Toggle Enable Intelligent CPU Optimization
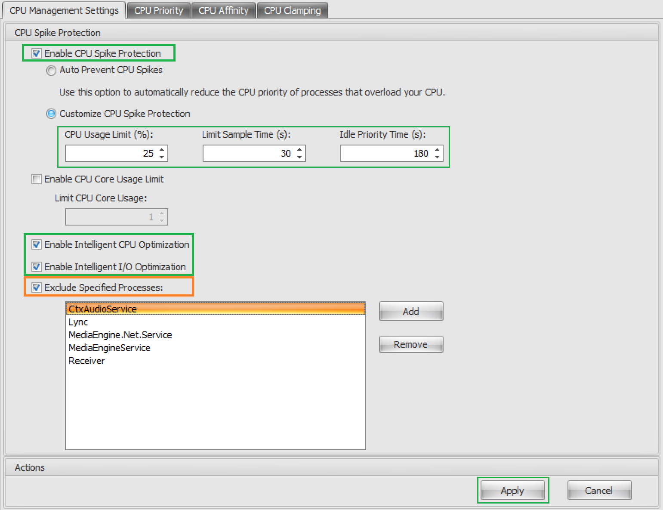Image resolution: width=663 pixels, height=510 pixels. pos(37,244)
